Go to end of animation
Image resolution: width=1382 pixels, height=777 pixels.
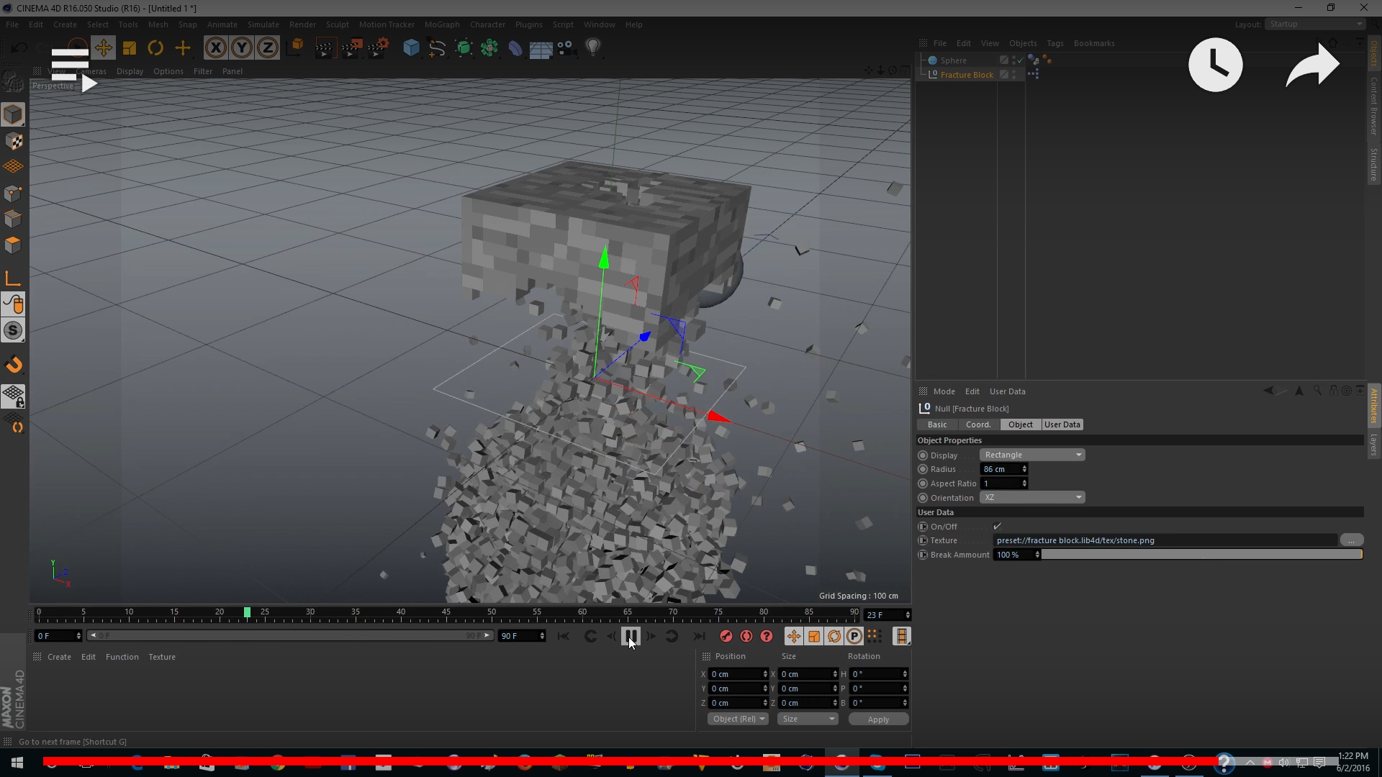point(699,636)
